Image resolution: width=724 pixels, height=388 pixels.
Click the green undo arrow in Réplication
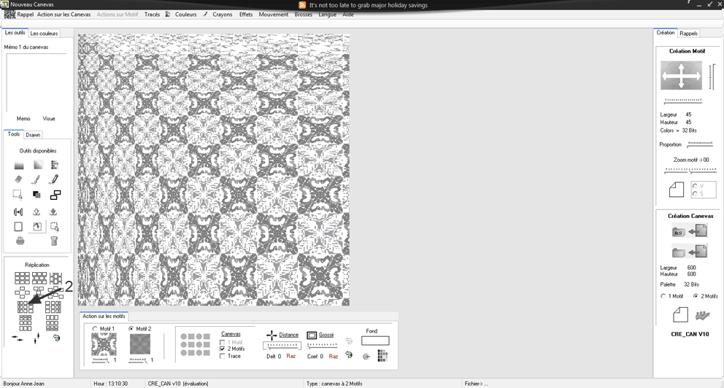click(55, 338)
